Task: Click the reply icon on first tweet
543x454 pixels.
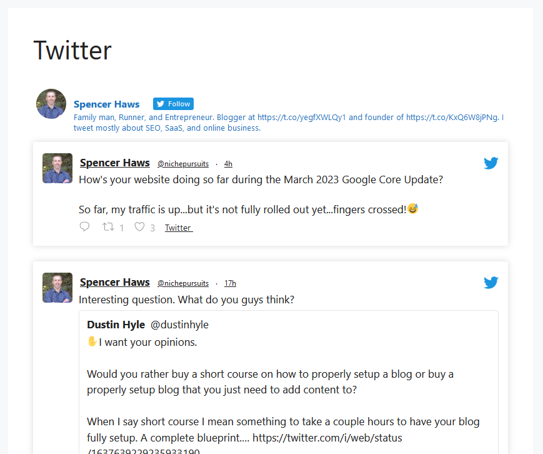Action: [x=84, y=226]
